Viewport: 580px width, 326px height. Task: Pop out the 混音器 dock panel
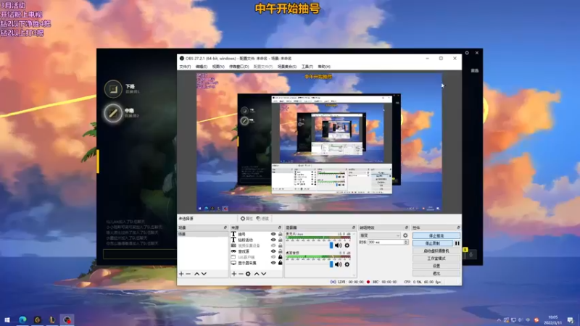(354, 227)
